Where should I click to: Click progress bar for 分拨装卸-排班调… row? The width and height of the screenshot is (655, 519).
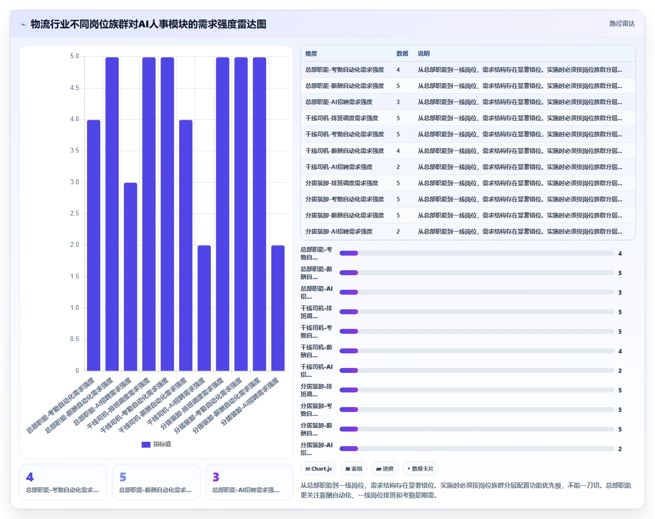click(477, 390)
